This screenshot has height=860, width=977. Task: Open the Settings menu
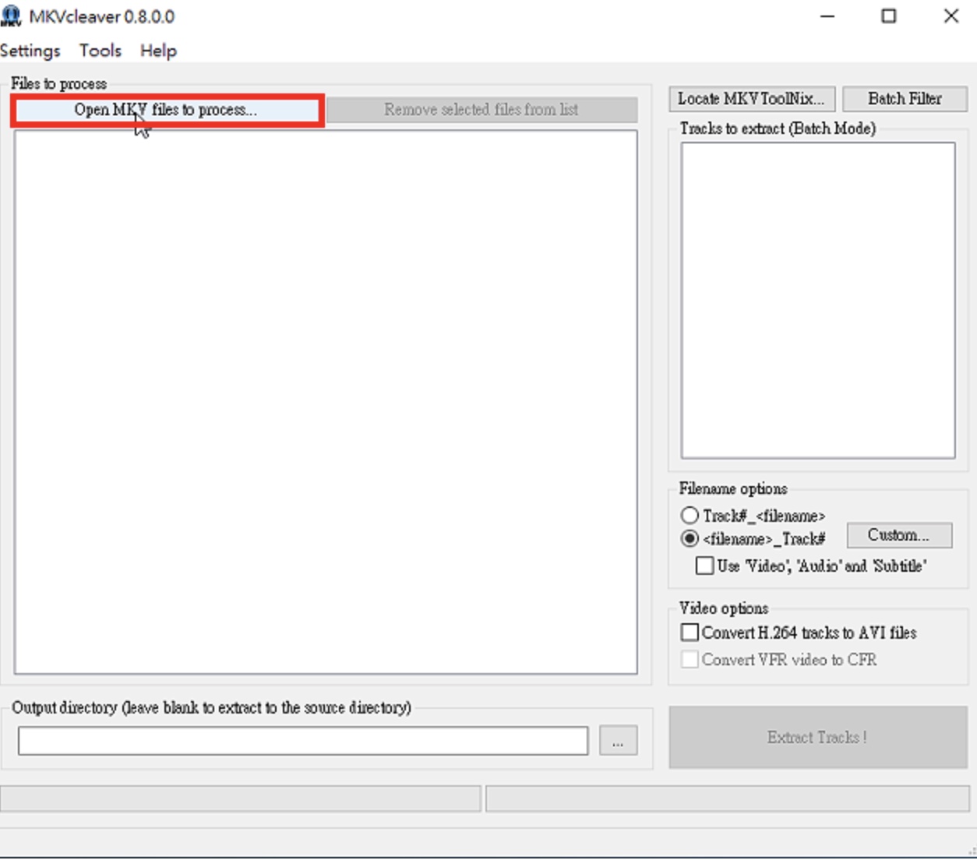click(x=30, y=51)
